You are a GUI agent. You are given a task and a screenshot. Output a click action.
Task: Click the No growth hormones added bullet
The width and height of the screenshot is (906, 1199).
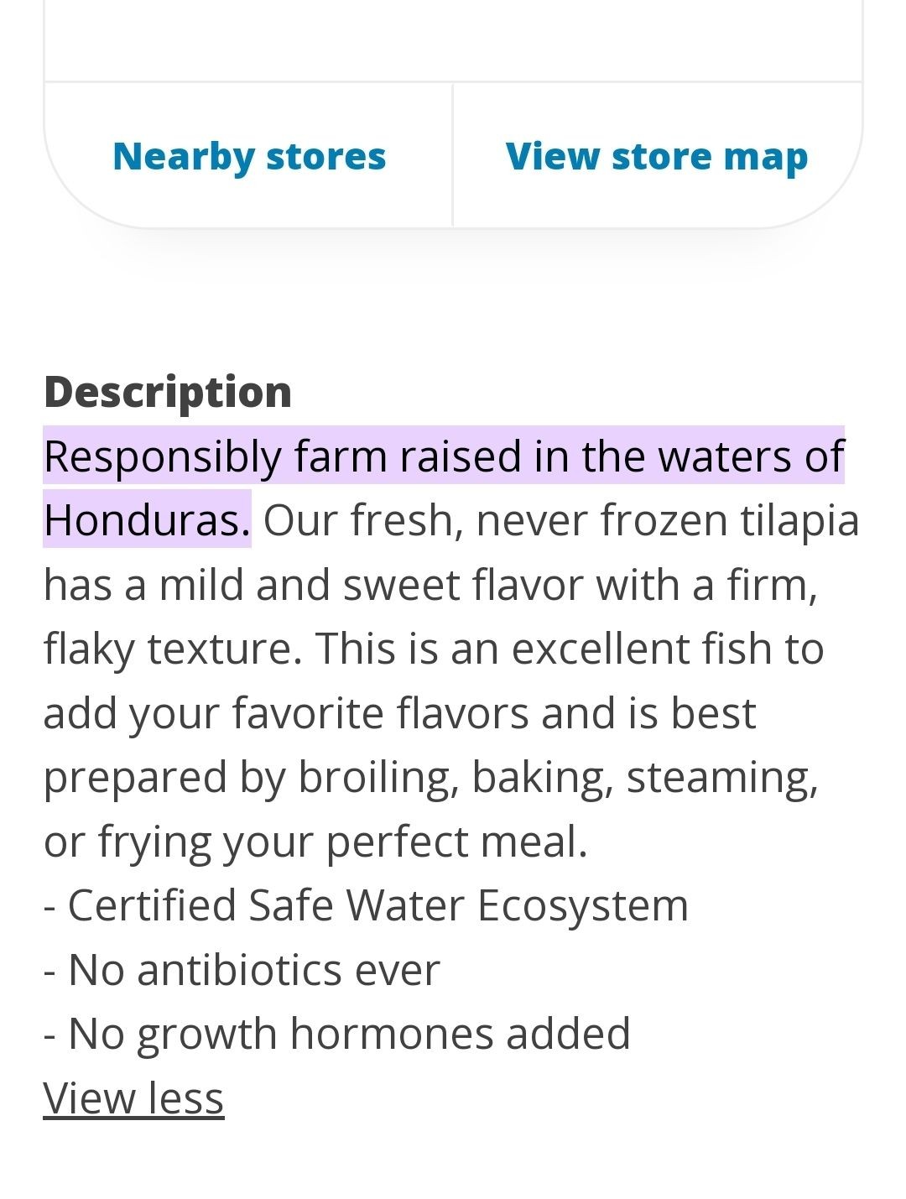pos(336,1033)
